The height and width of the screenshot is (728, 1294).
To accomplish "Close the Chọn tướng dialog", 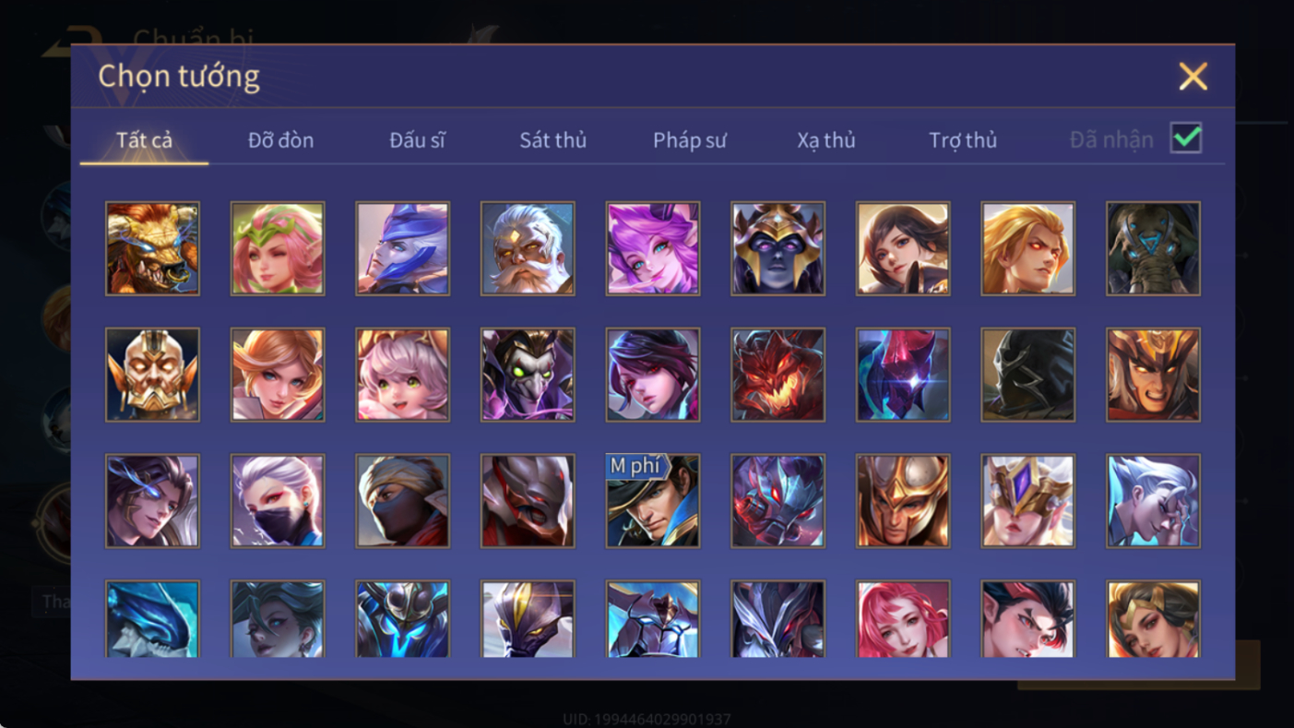I will pyautogui.click(x=1193, y=77).
